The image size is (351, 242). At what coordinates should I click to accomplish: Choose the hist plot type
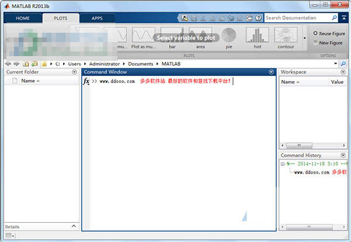point(257,38)
